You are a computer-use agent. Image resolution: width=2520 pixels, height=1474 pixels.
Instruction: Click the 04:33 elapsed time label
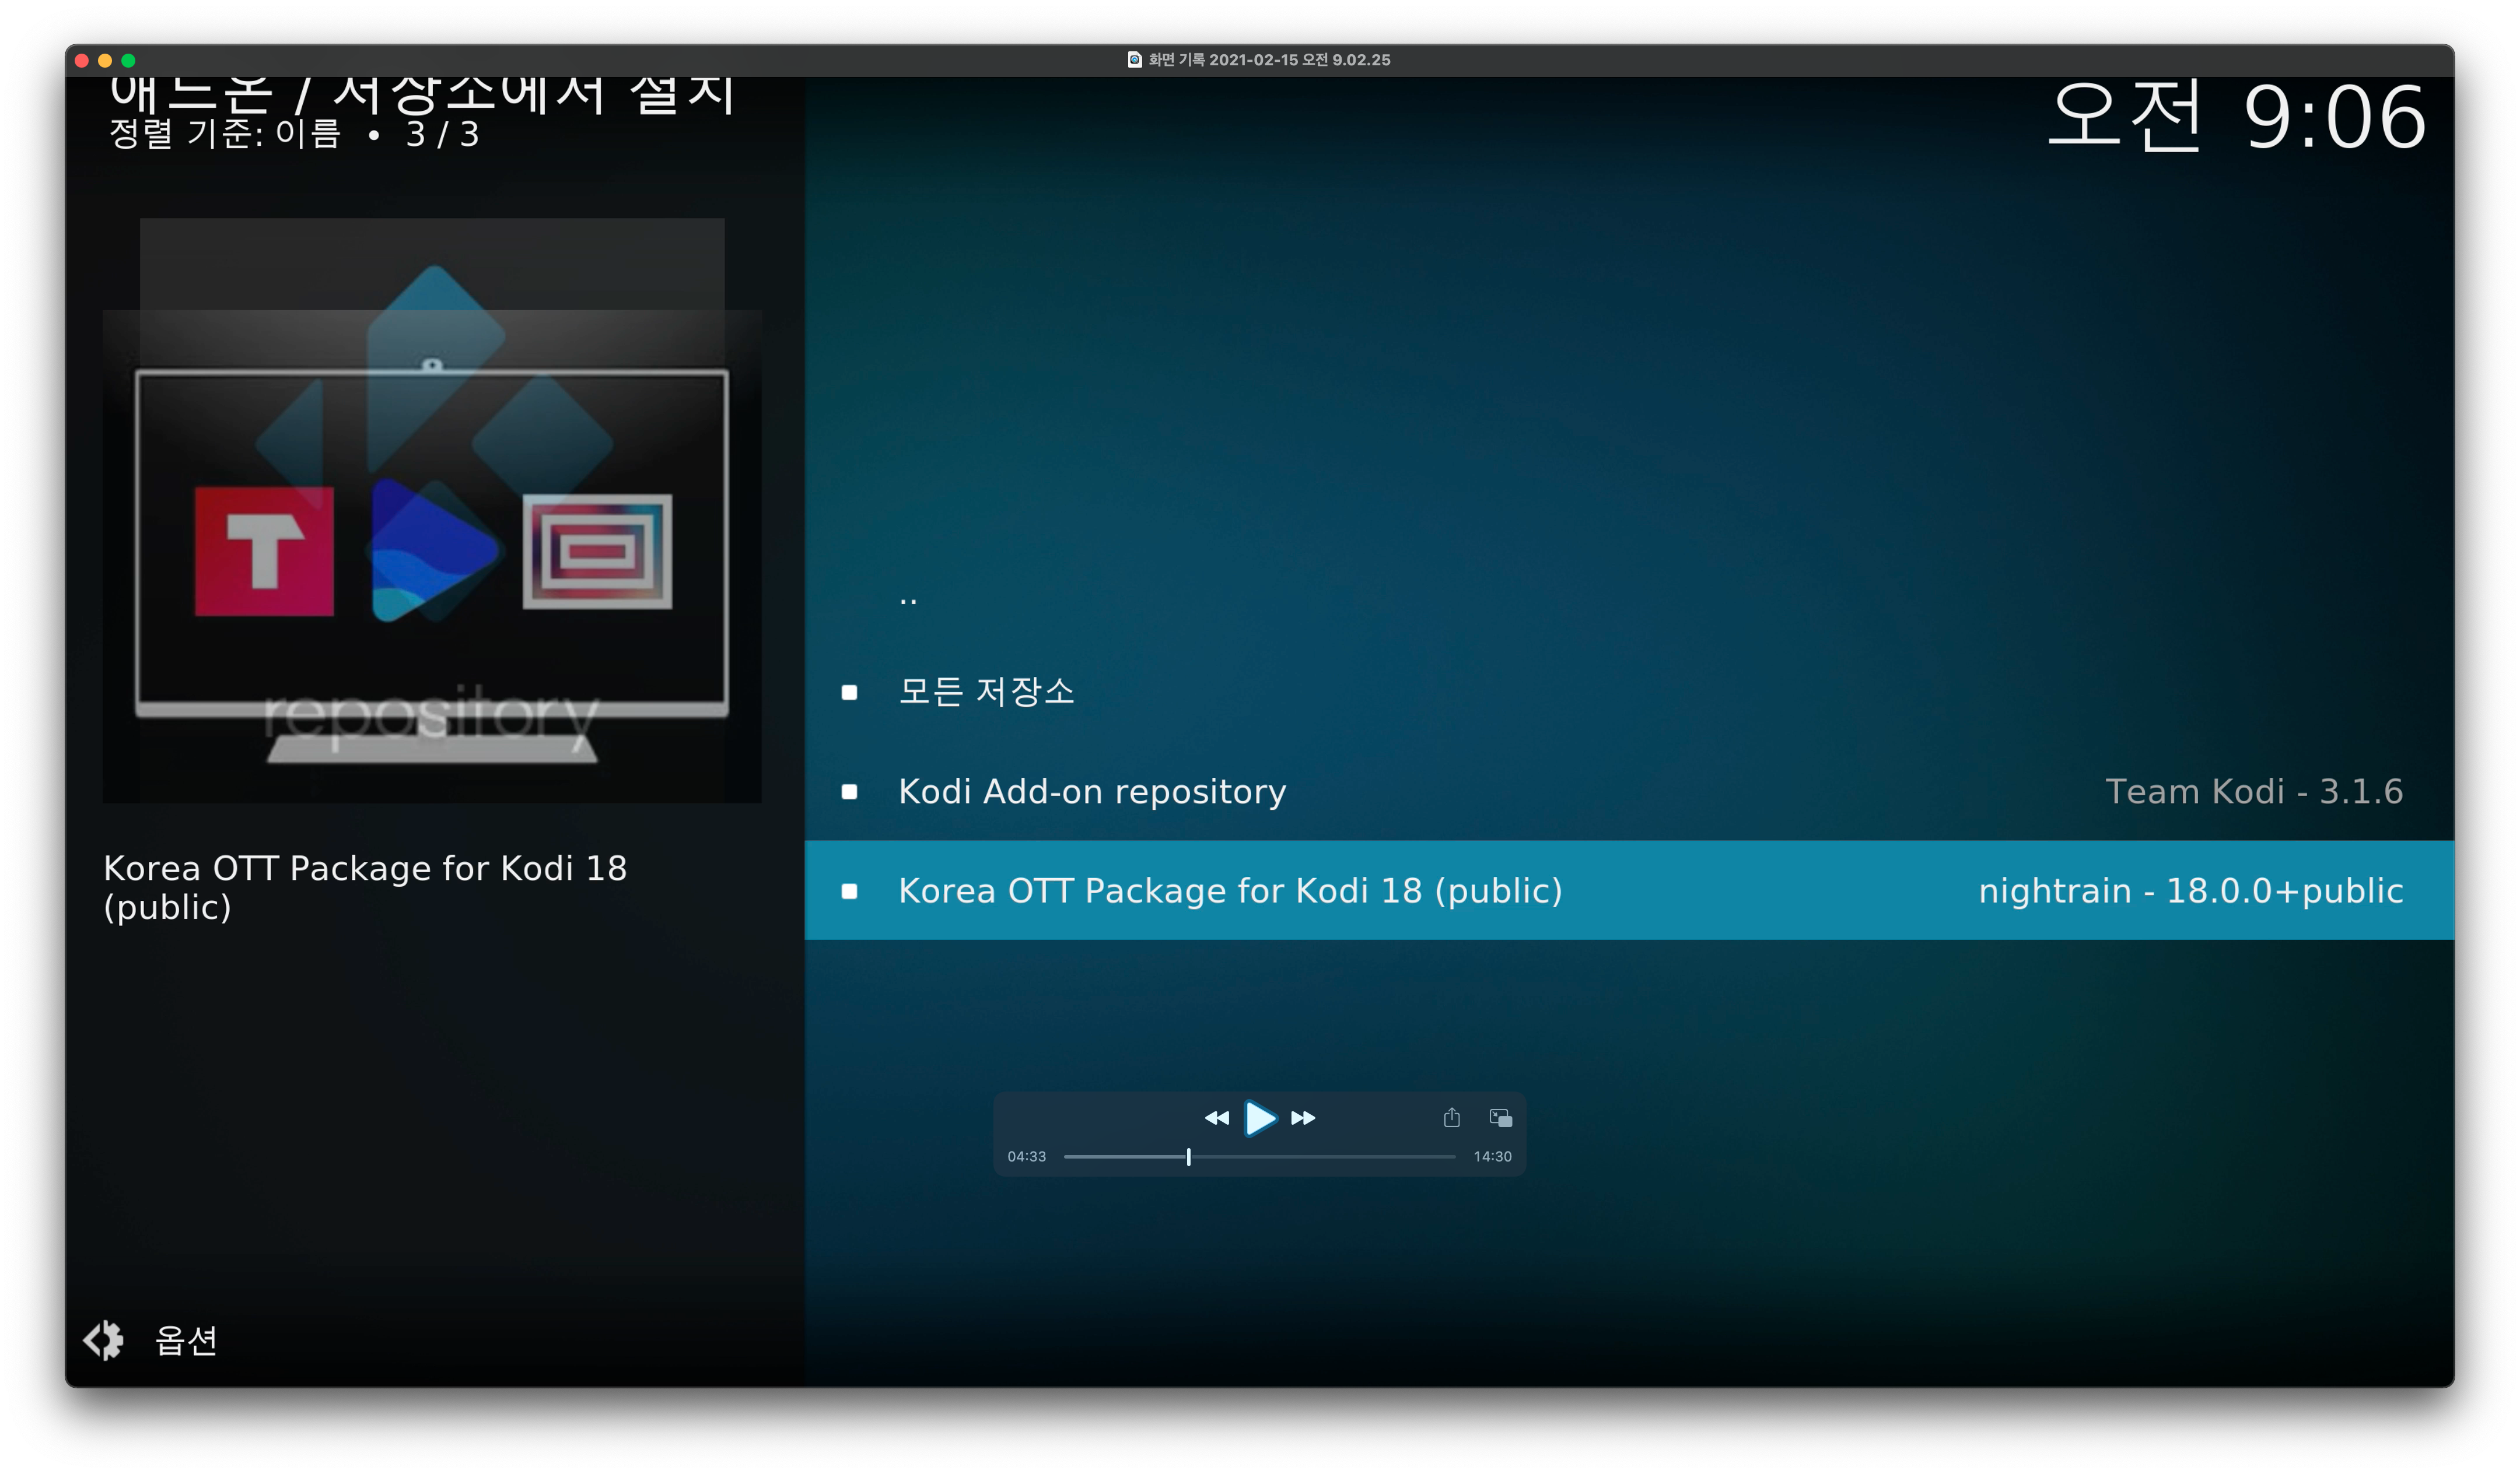tap(1026, 1156)
